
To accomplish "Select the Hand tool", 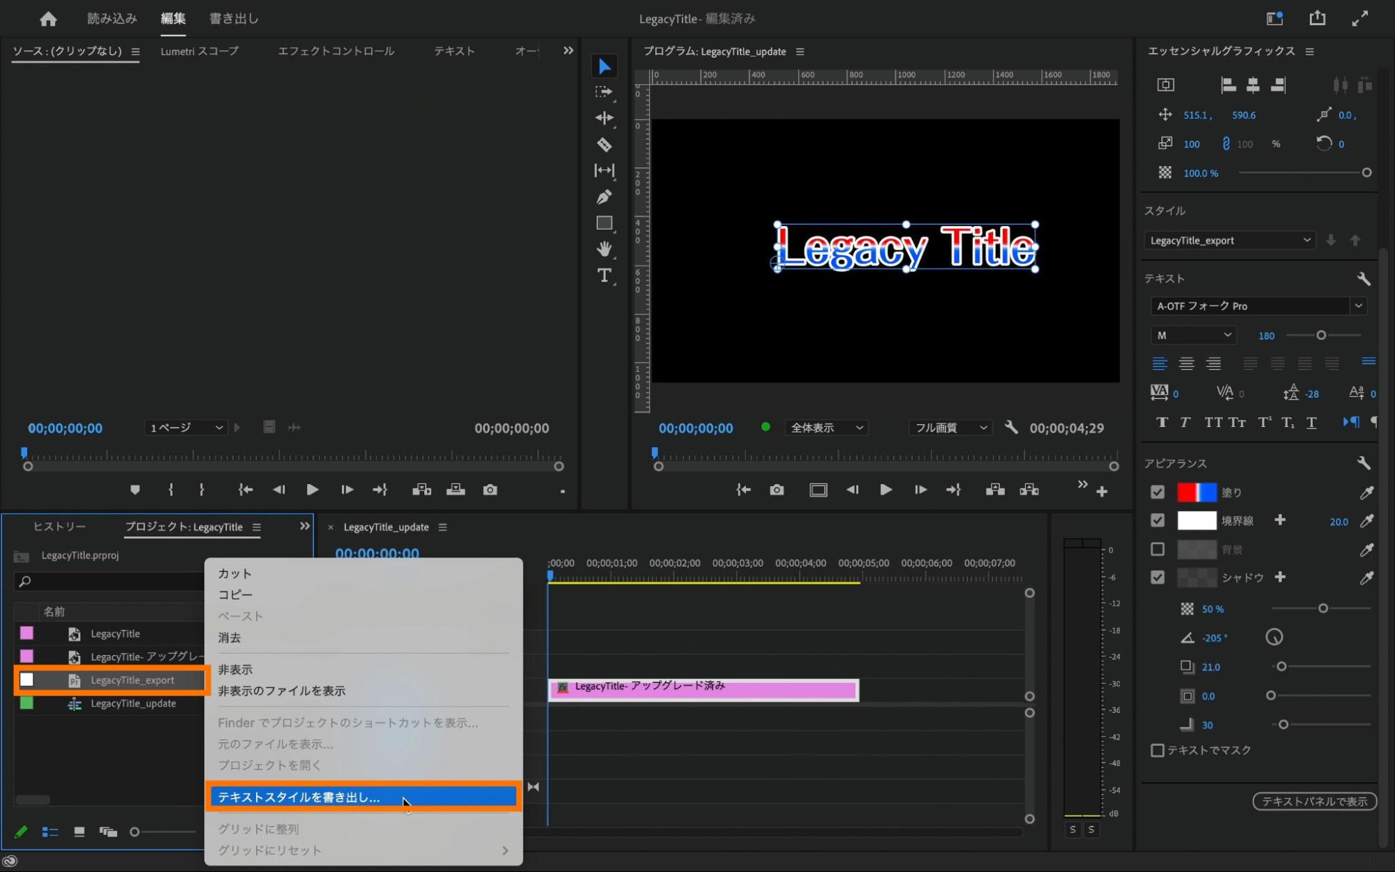I will click(x=604, y=249).
